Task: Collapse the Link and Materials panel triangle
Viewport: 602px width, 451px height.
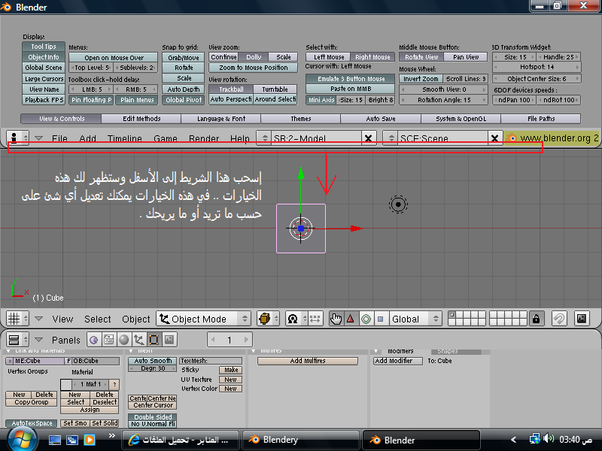Action: [x=8, y=351]
